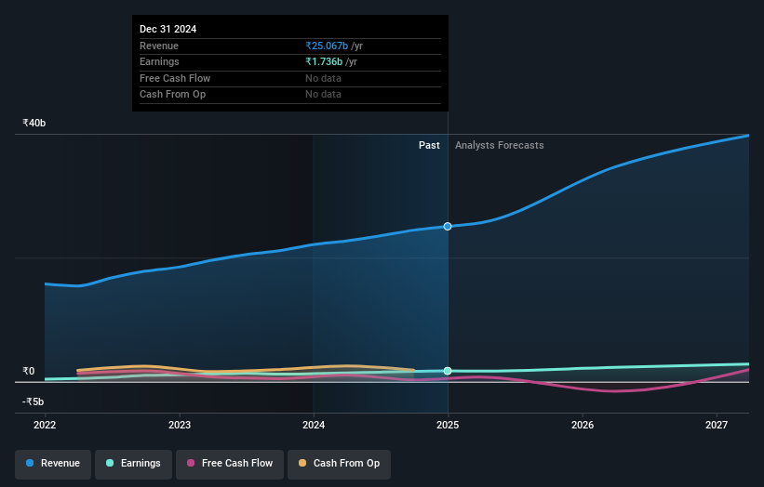The width and height of the screenshot is (764, 487).
Task: Toggle the Revenue legend button
Action: 53,464
